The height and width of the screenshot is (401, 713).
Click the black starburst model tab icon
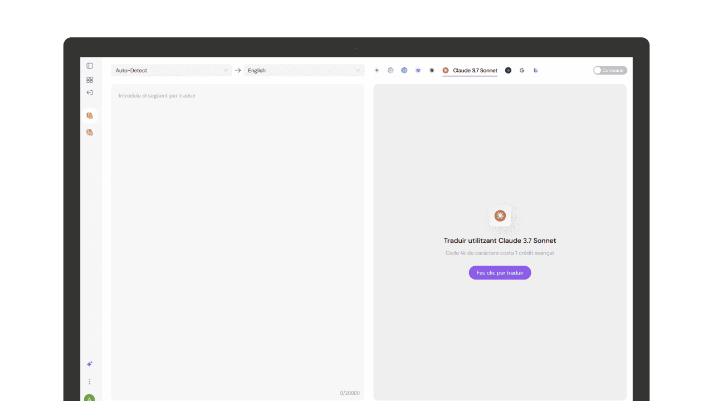tap(432, 71)
